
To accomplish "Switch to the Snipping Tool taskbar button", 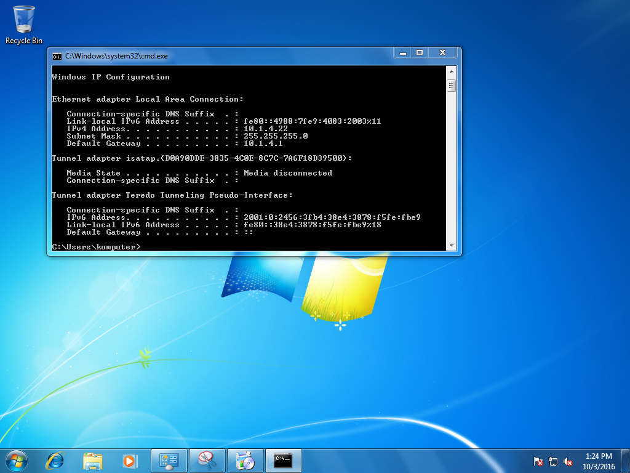I will coord(207,461).
